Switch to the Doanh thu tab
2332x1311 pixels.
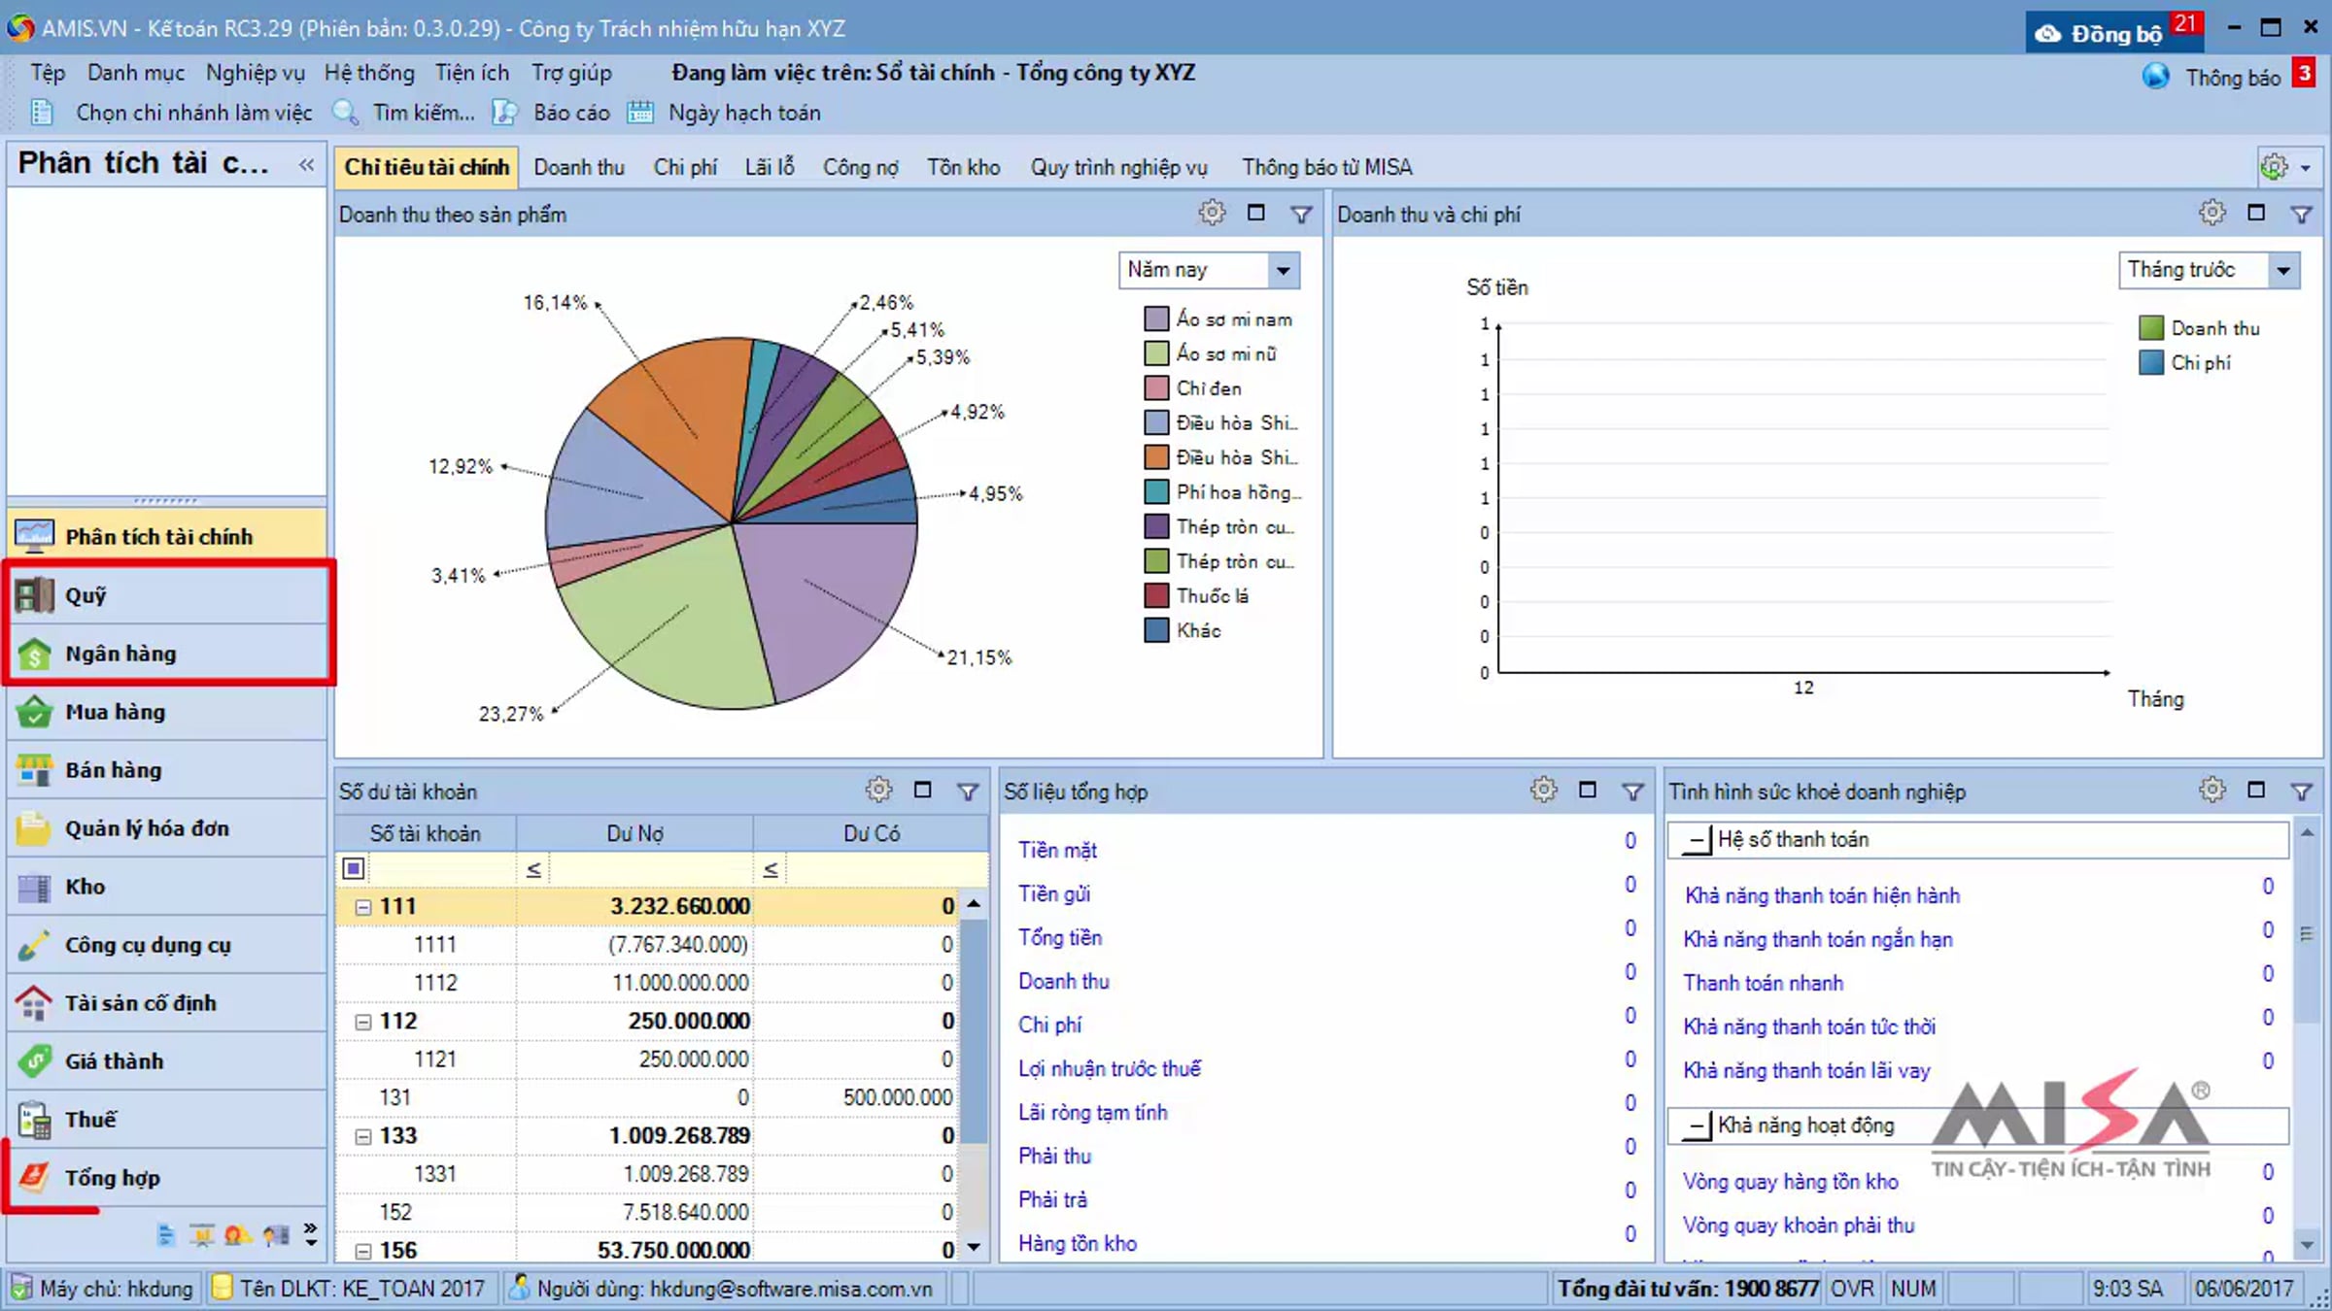tap(579, 167)
